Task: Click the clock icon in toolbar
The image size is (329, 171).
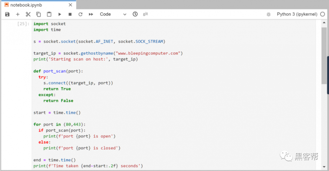Action: [x=135, y=14]
